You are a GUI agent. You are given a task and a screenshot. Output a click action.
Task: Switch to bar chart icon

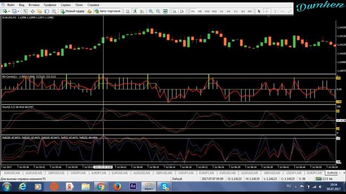(128, 11)
